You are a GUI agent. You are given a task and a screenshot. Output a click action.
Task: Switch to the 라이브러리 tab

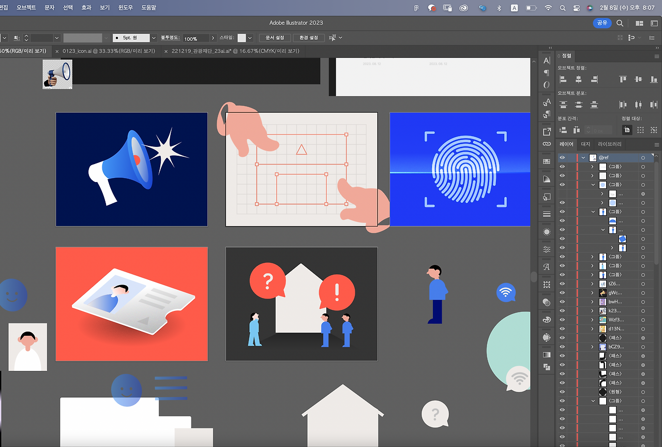[x=610, y=144]
